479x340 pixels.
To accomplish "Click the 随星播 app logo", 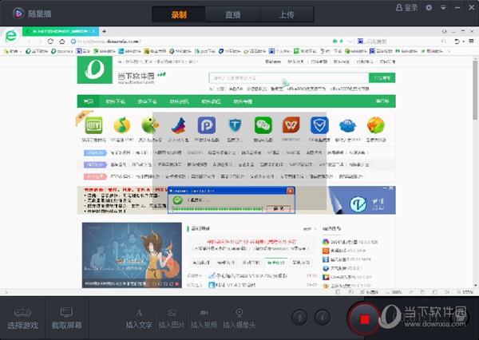I will [18, 13].
